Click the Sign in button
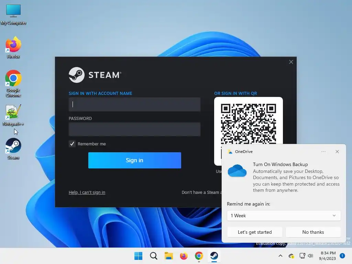 (x=134, y=160)
